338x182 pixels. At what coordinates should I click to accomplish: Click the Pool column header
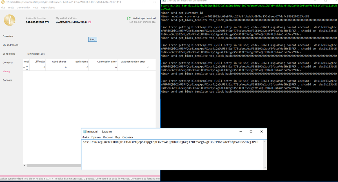click(x=26, y=62)
